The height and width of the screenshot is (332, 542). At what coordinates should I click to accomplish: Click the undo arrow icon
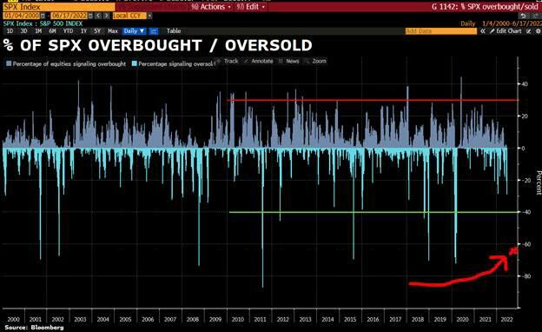click(x=524, y=16)
